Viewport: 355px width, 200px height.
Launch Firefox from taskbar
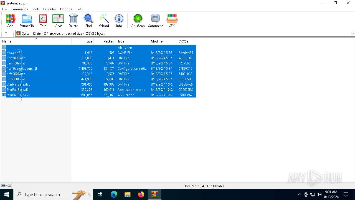point(141,194)
